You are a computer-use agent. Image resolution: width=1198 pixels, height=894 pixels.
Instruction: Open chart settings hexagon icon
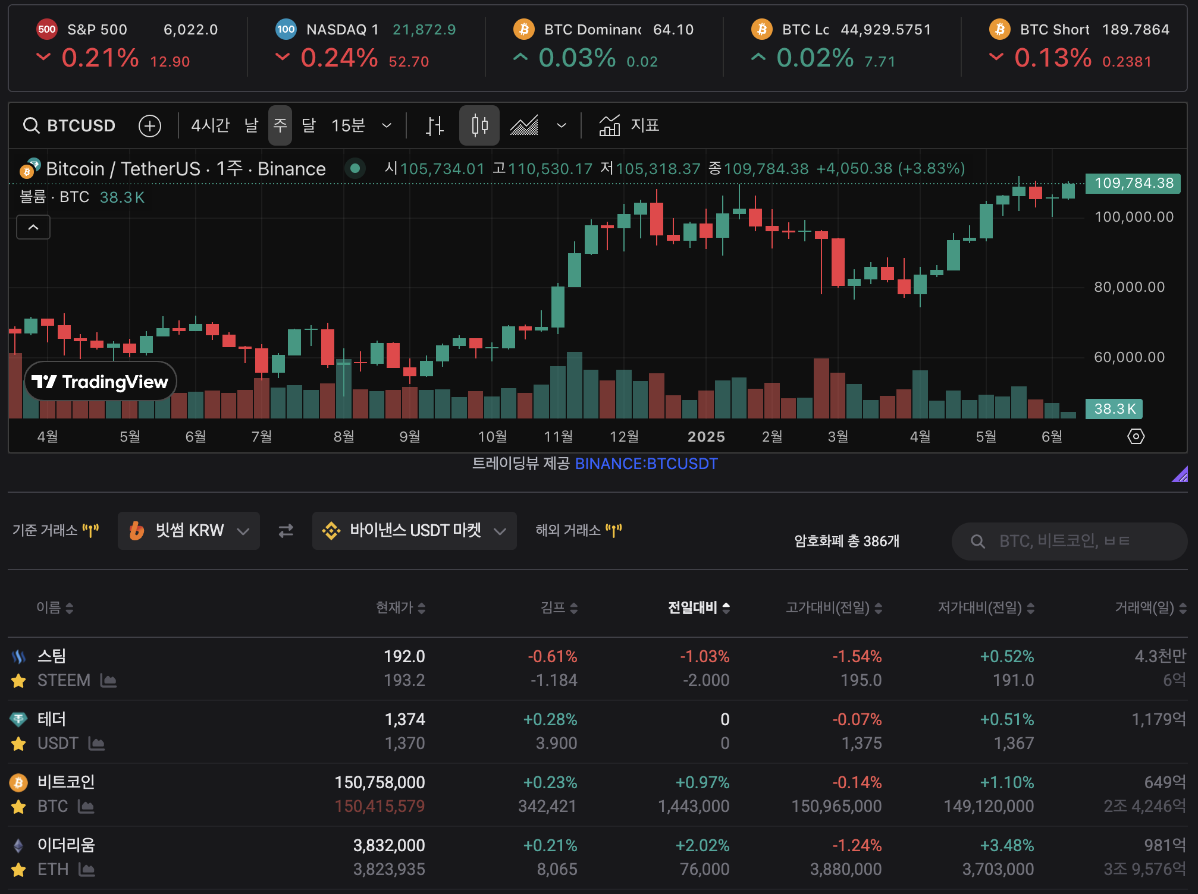click(x=1135, y=436)
